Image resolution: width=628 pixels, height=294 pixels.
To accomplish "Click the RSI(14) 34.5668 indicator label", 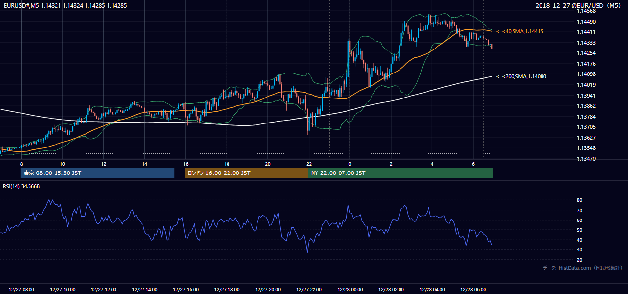I will tap(22, 186).
